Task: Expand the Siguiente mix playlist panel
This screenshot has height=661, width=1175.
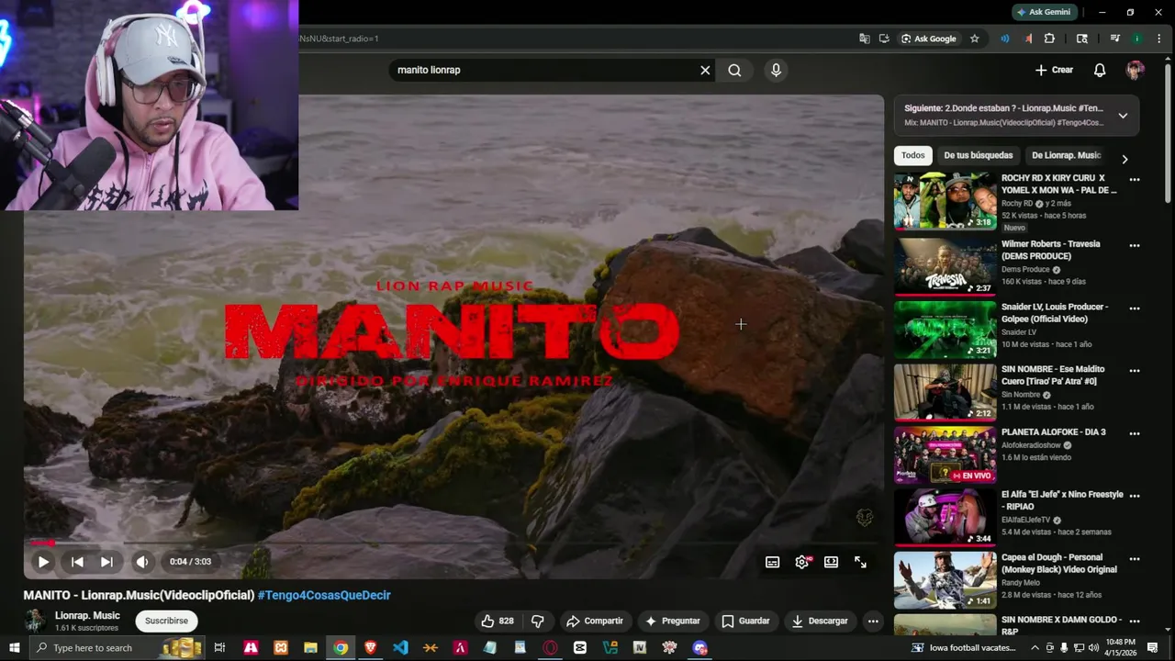Action: (x=1123, y=116)
